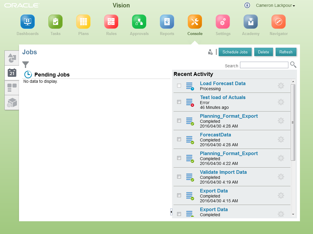Open the Reports icon
This screenshot has height=234, width=313.
(167, 22)
